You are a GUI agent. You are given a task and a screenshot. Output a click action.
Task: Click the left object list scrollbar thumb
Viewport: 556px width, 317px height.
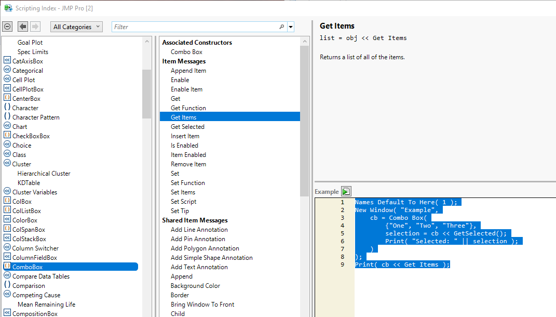tap(146, 94)
